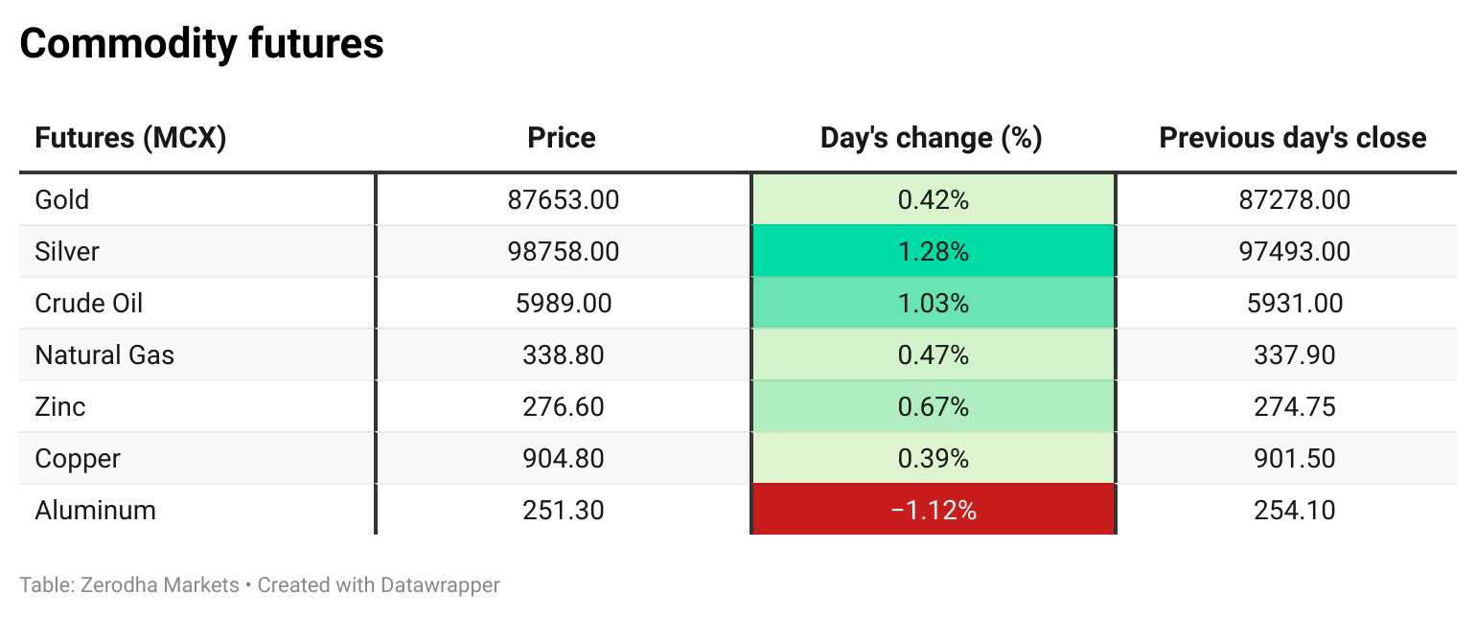
Task: Click the Previous day's close header
Action: point(1292,138)
